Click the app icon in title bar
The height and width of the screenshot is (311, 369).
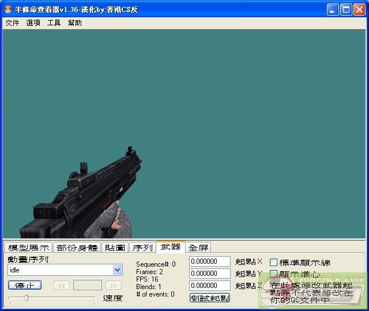pos(8,10)
